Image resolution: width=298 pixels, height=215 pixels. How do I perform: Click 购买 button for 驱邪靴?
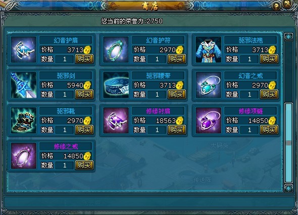[84, 130]
